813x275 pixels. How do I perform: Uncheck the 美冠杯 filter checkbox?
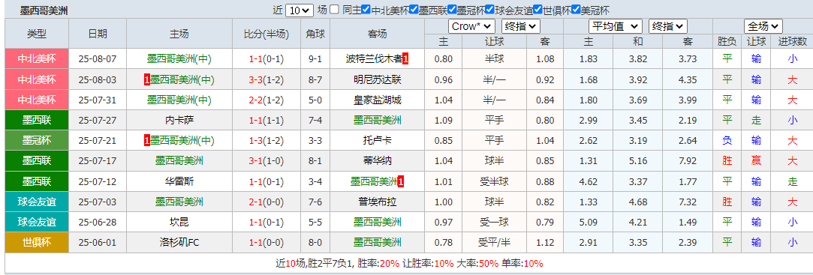coord(576,9)
